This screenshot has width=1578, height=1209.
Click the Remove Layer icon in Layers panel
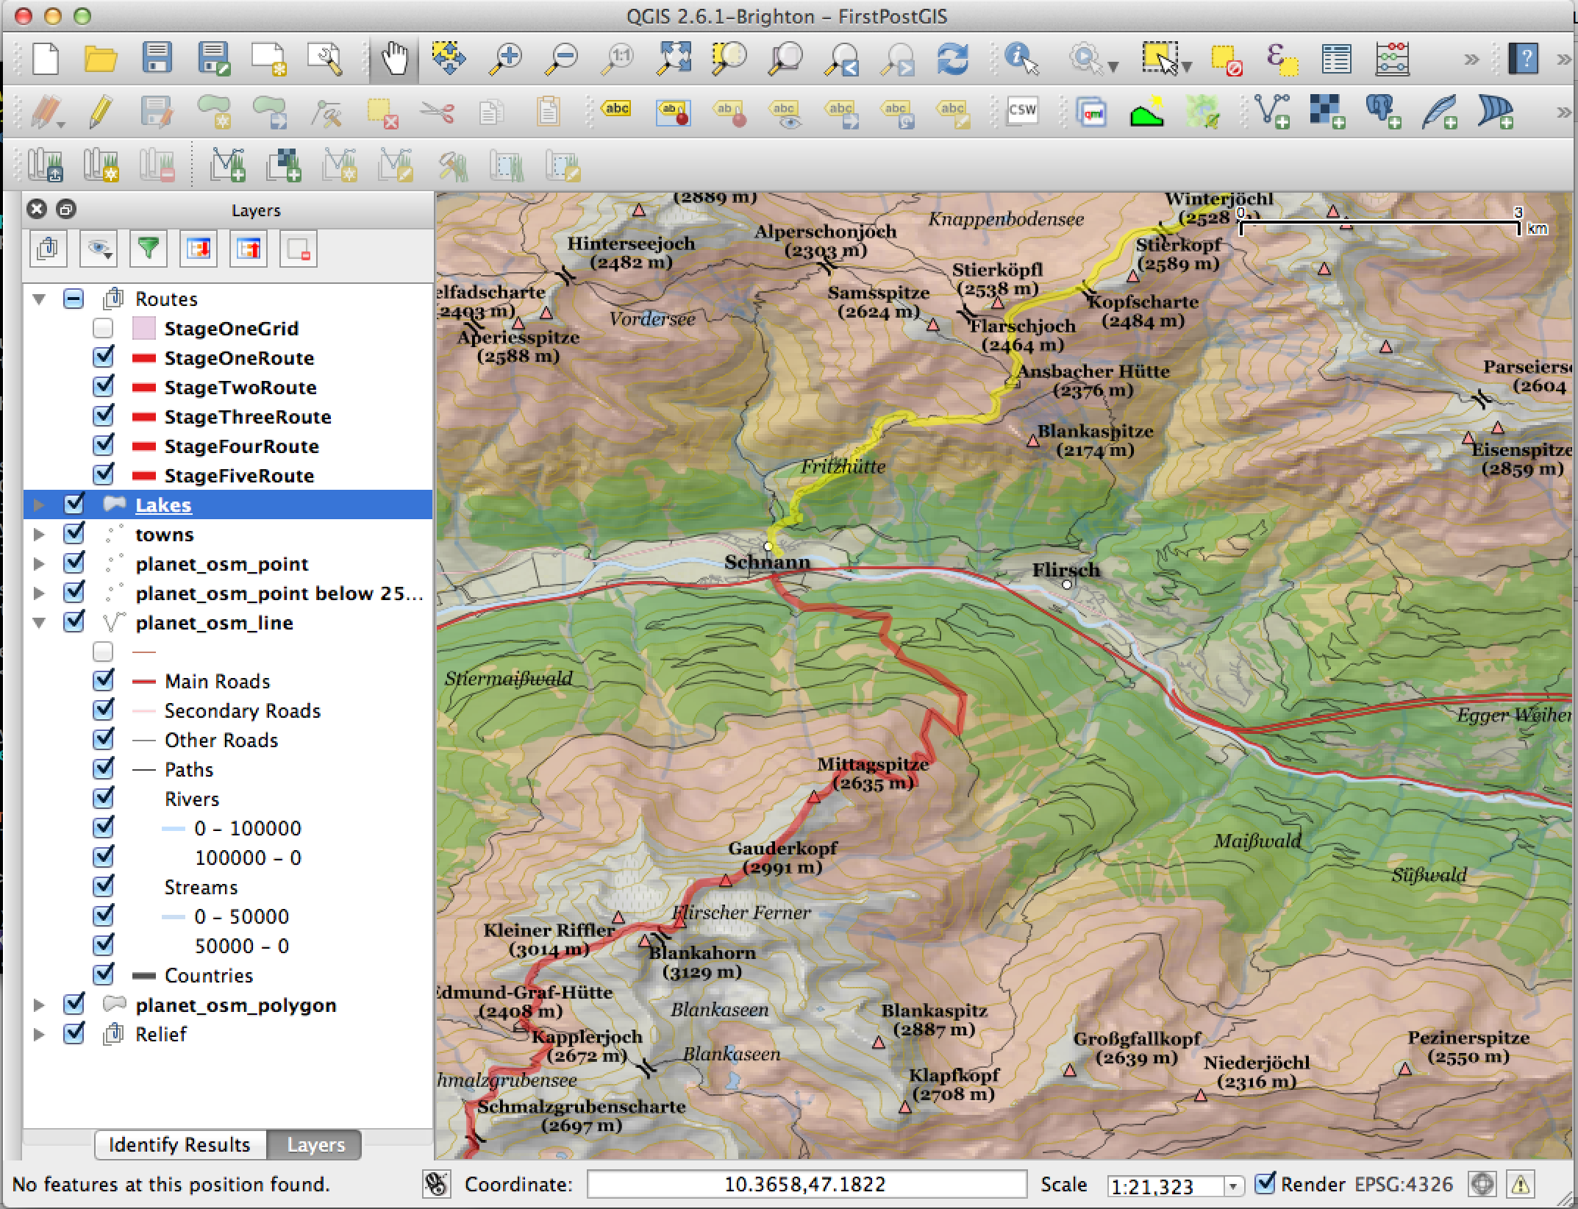coord(299,249)
